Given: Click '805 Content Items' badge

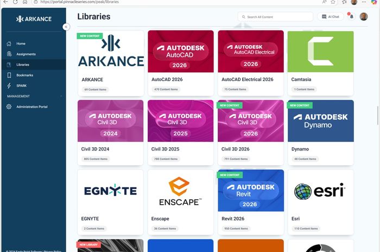Looking at the screenshot, I should pyautogui.click(x=96, y=159).
